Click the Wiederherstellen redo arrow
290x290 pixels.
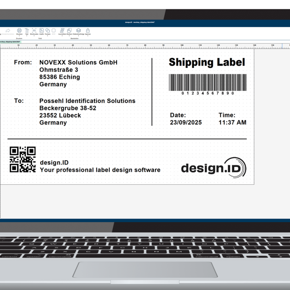point(8,30)
